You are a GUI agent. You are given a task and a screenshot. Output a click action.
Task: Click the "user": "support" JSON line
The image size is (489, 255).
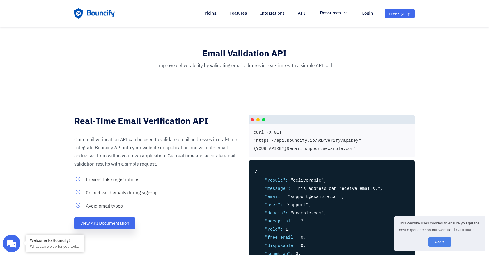click(x=288, y=205)
